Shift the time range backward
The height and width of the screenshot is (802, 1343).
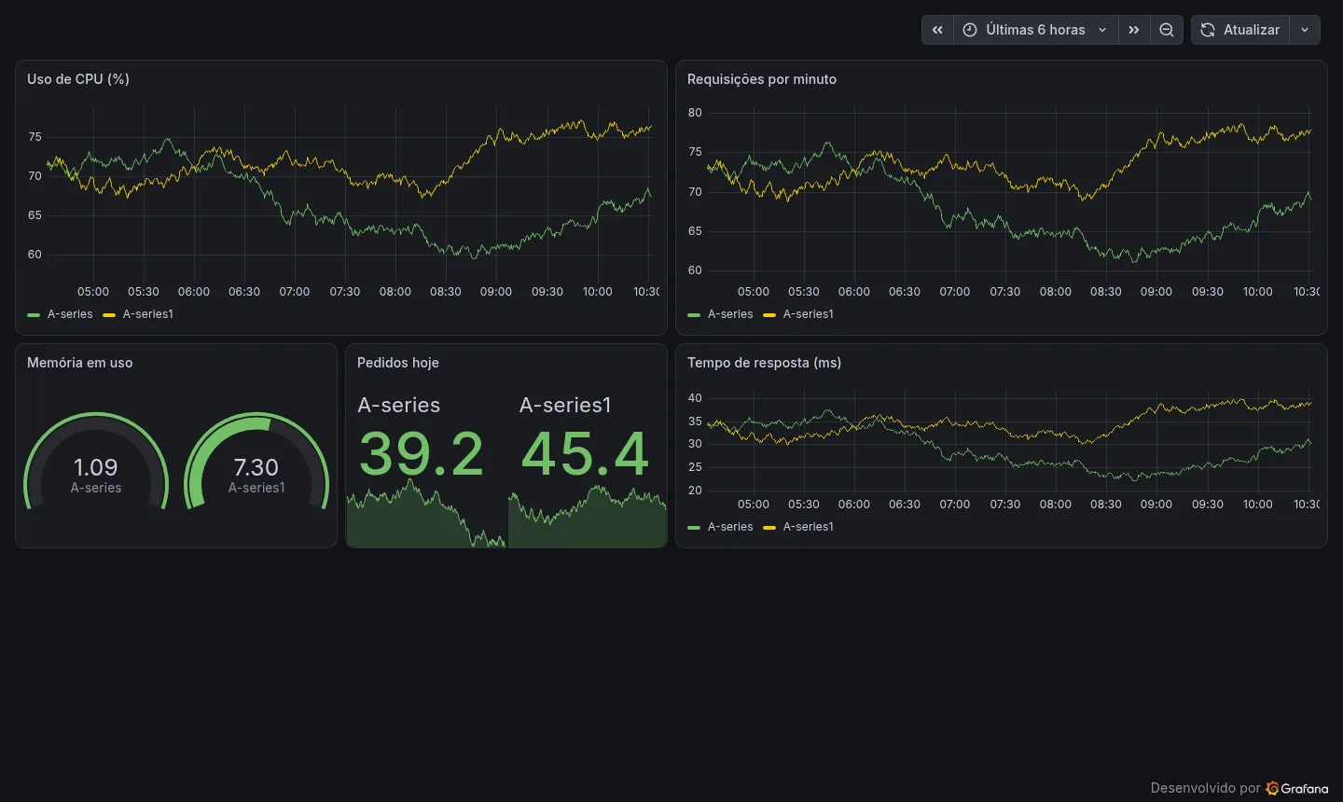tap(937, 30)
